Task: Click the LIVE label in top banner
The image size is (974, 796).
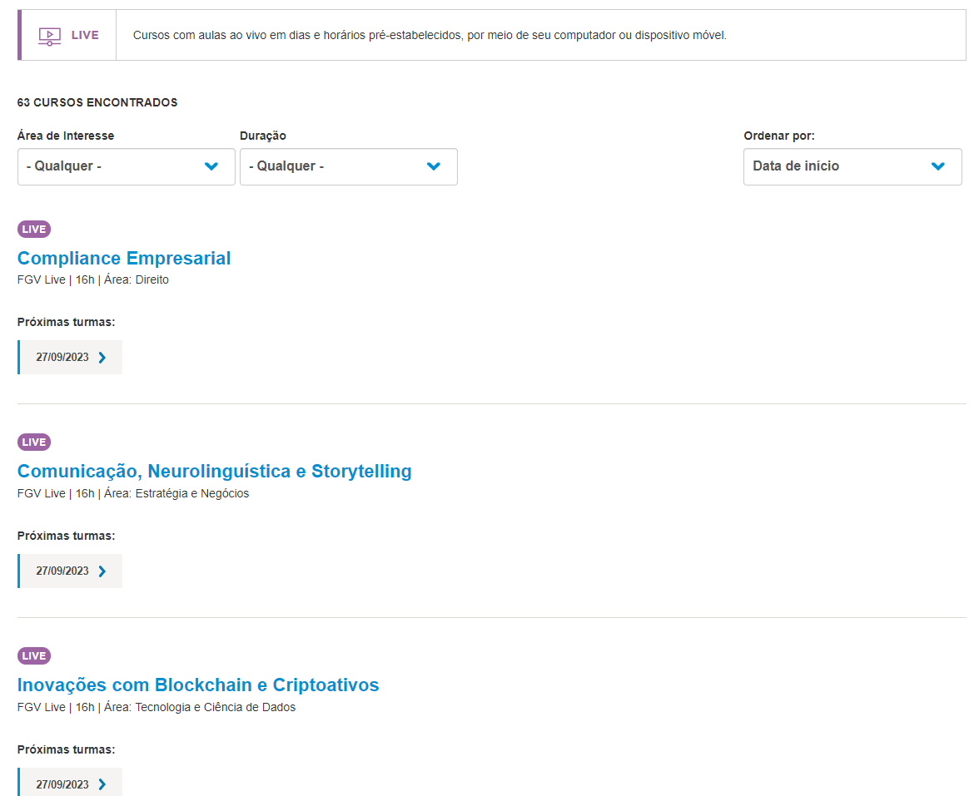Action: (x=85, y=36)
